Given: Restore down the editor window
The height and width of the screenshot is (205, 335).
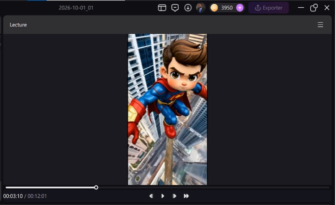Looking at the screenshot, I should [x=314, y=8].
